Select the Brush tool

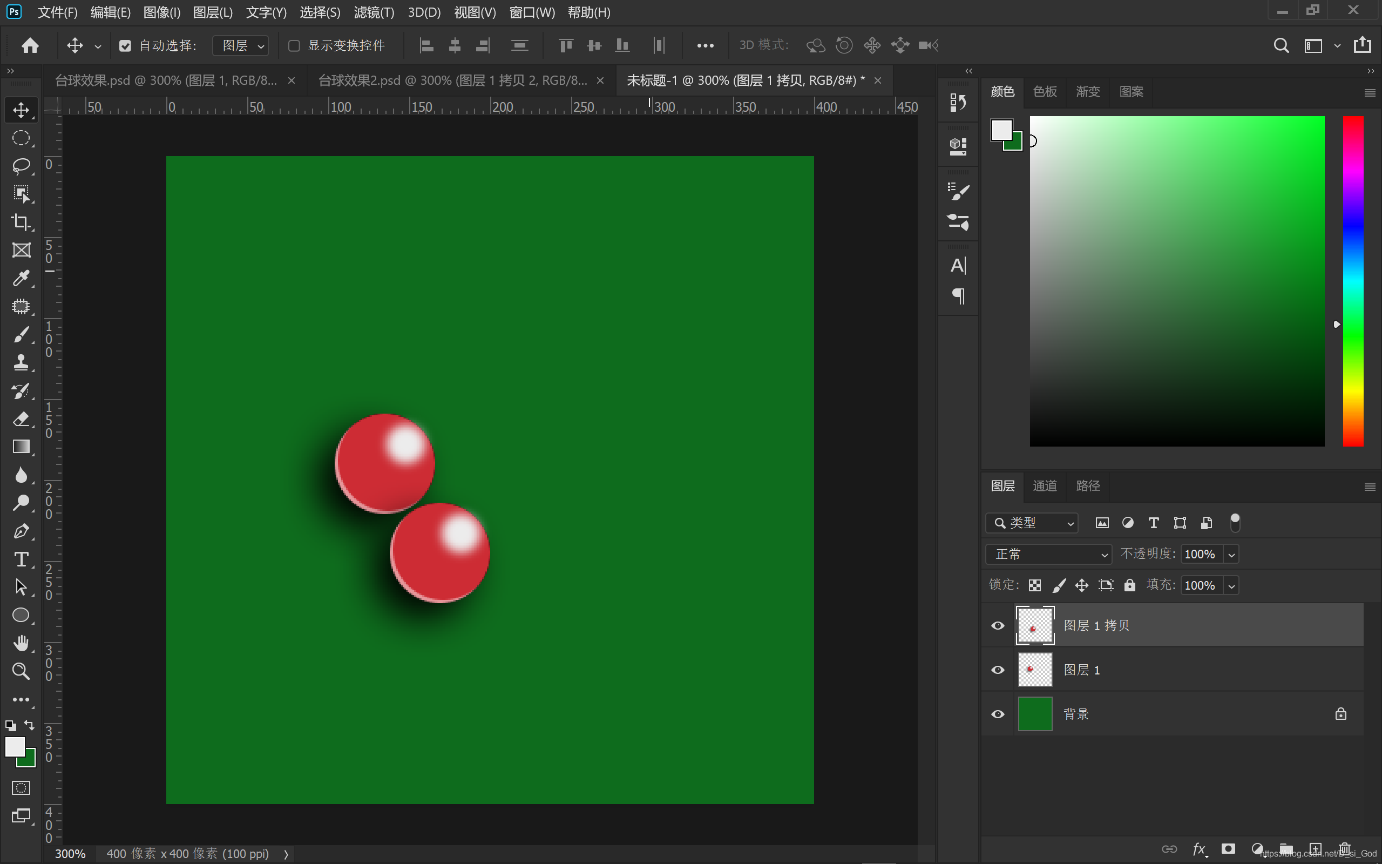[x=21, y=334]
